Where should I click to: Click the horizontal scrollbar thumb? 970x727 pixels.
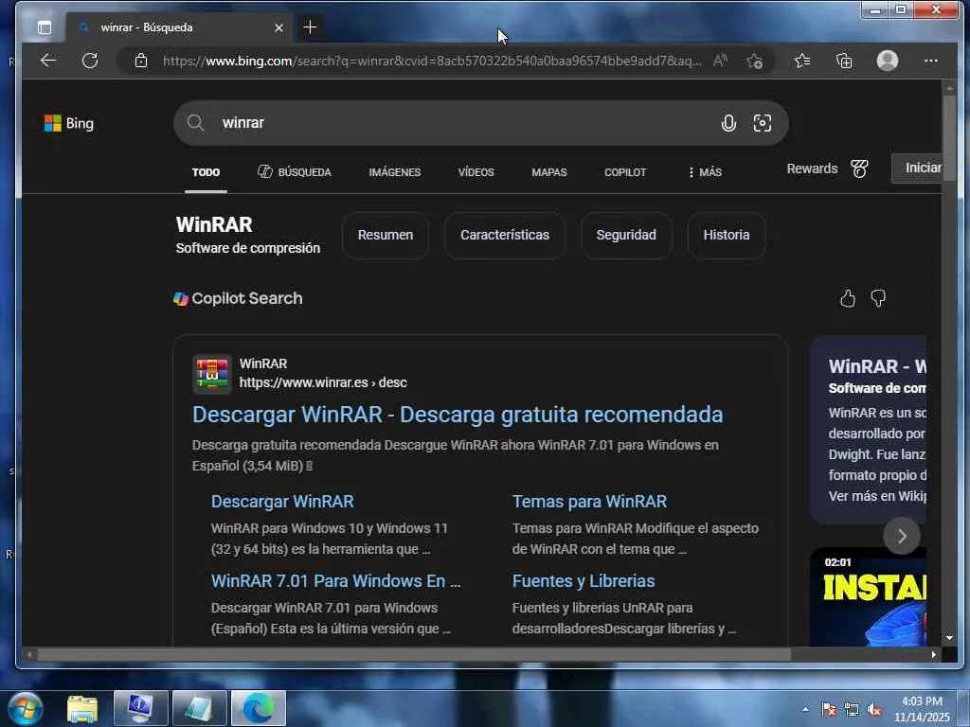(x=415, y=654)
